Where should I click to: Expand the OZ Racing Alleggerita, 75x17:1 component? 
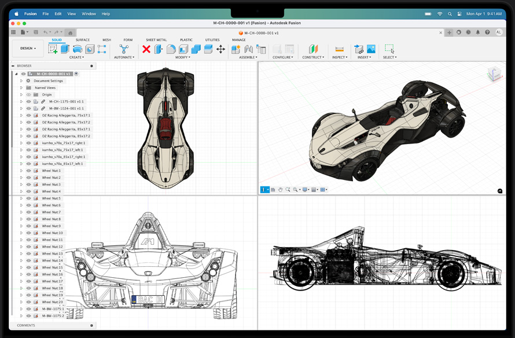(x=21, y=115)
